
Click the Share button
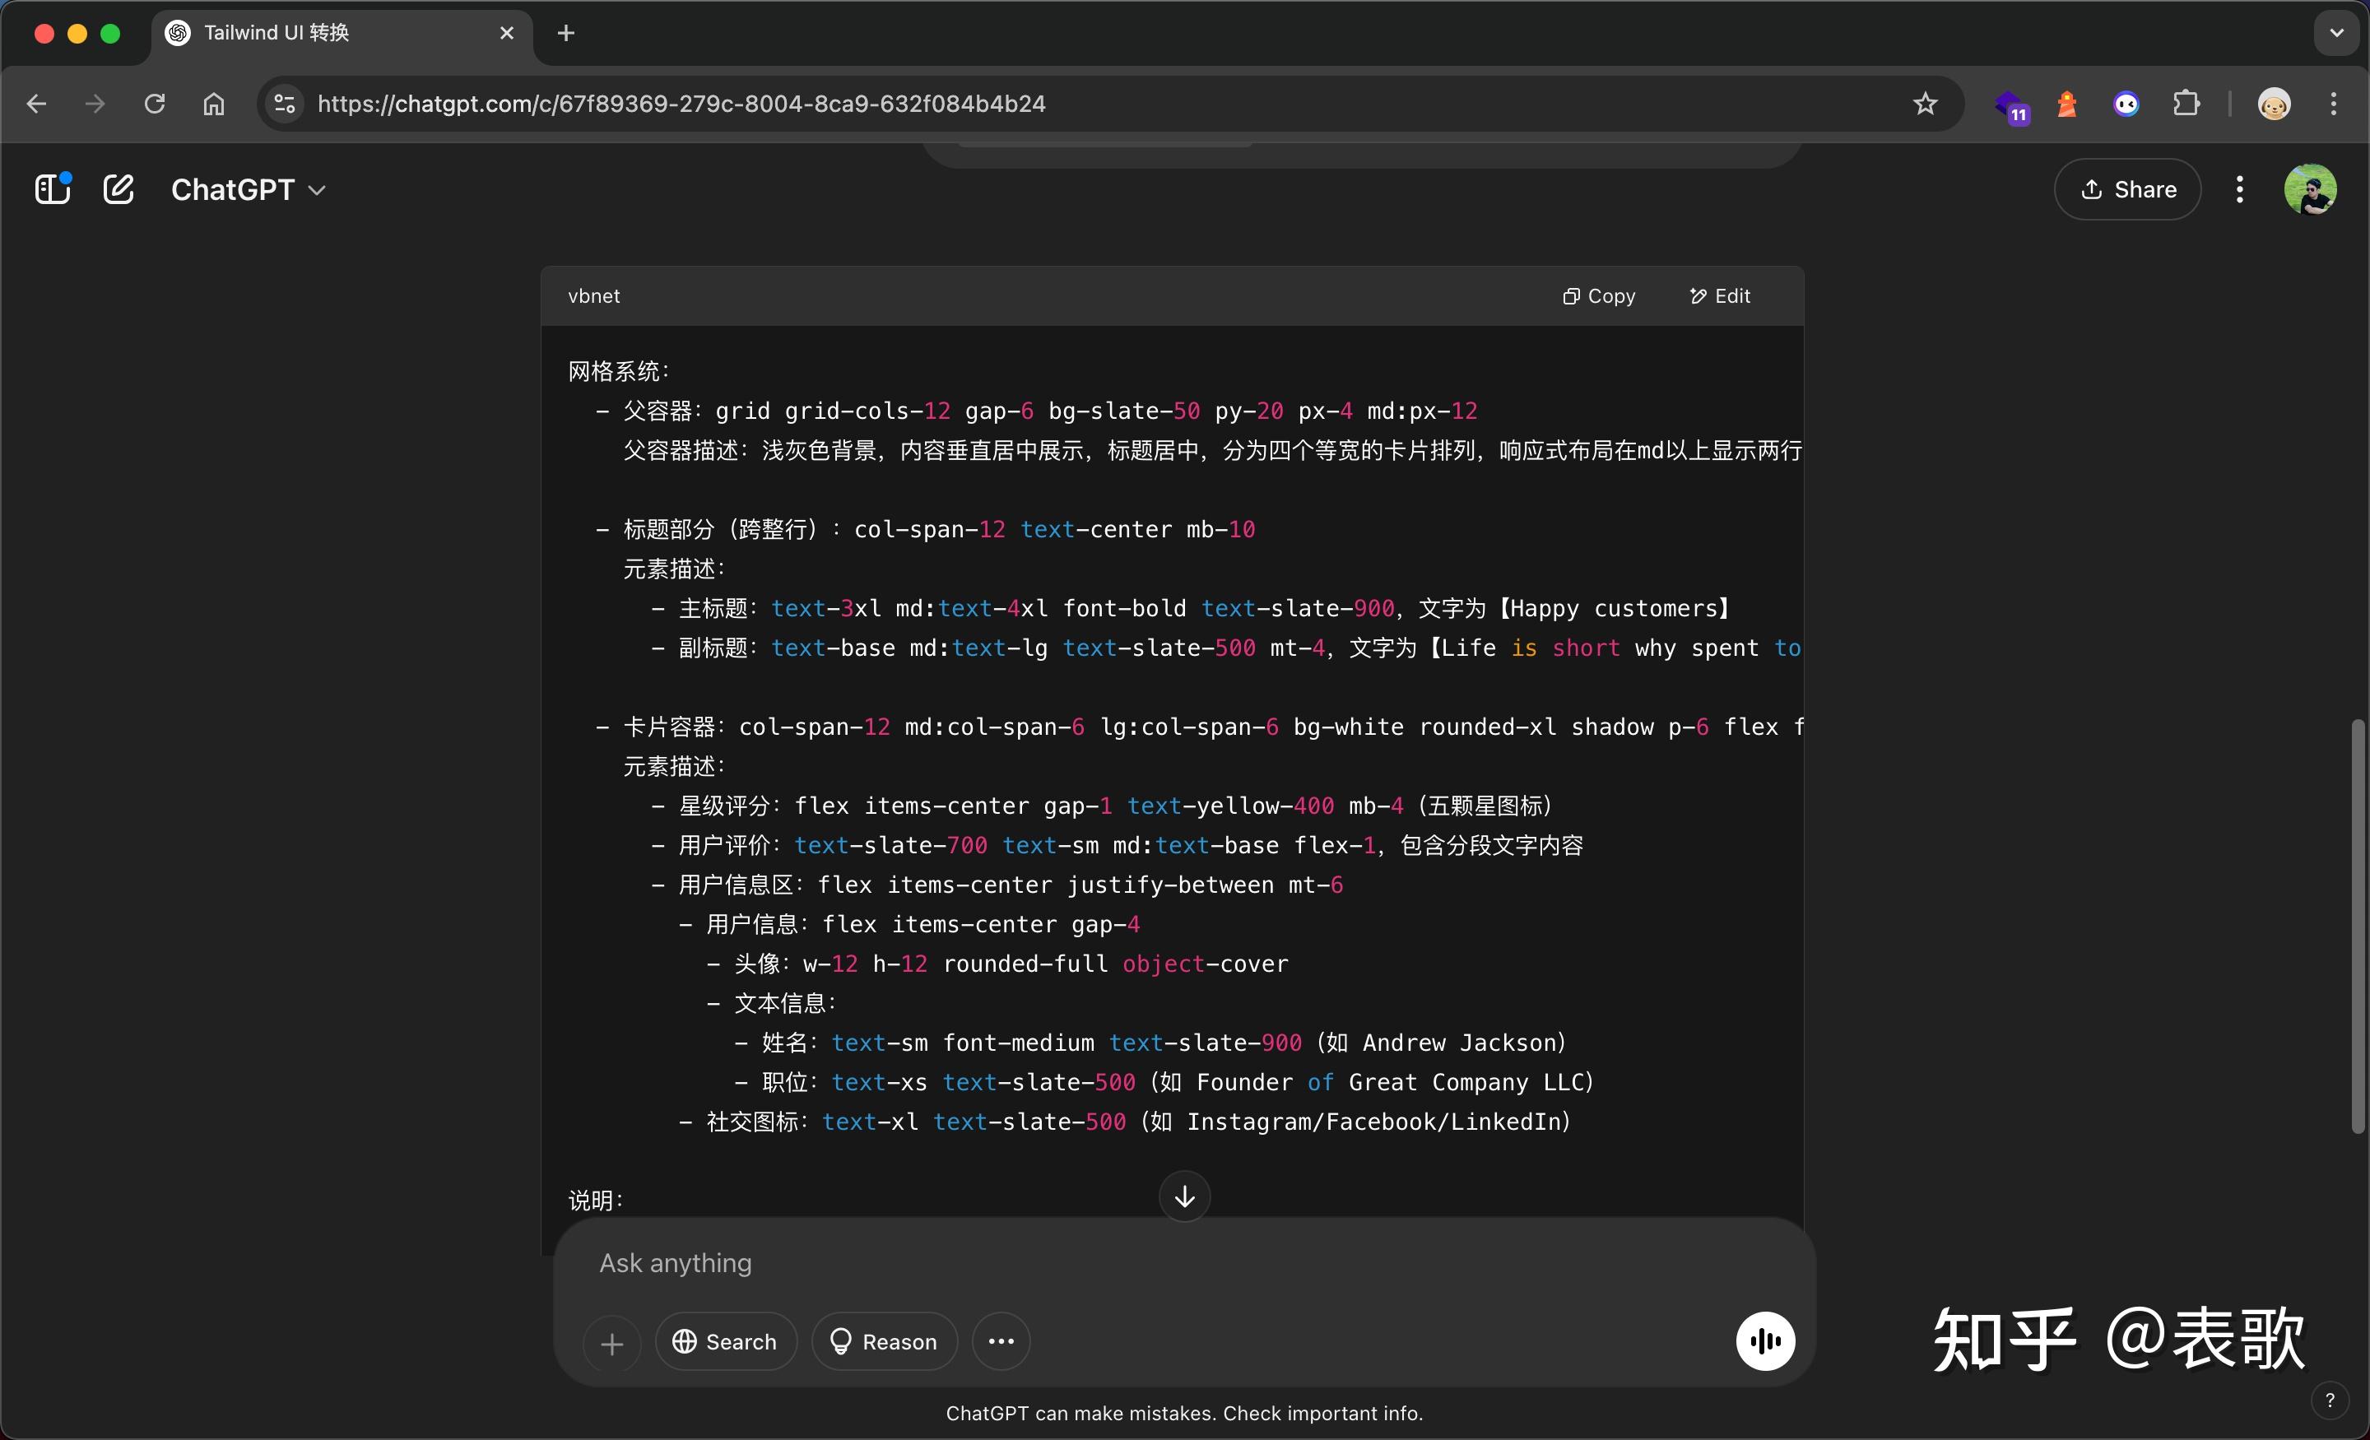coord(2127,188)
